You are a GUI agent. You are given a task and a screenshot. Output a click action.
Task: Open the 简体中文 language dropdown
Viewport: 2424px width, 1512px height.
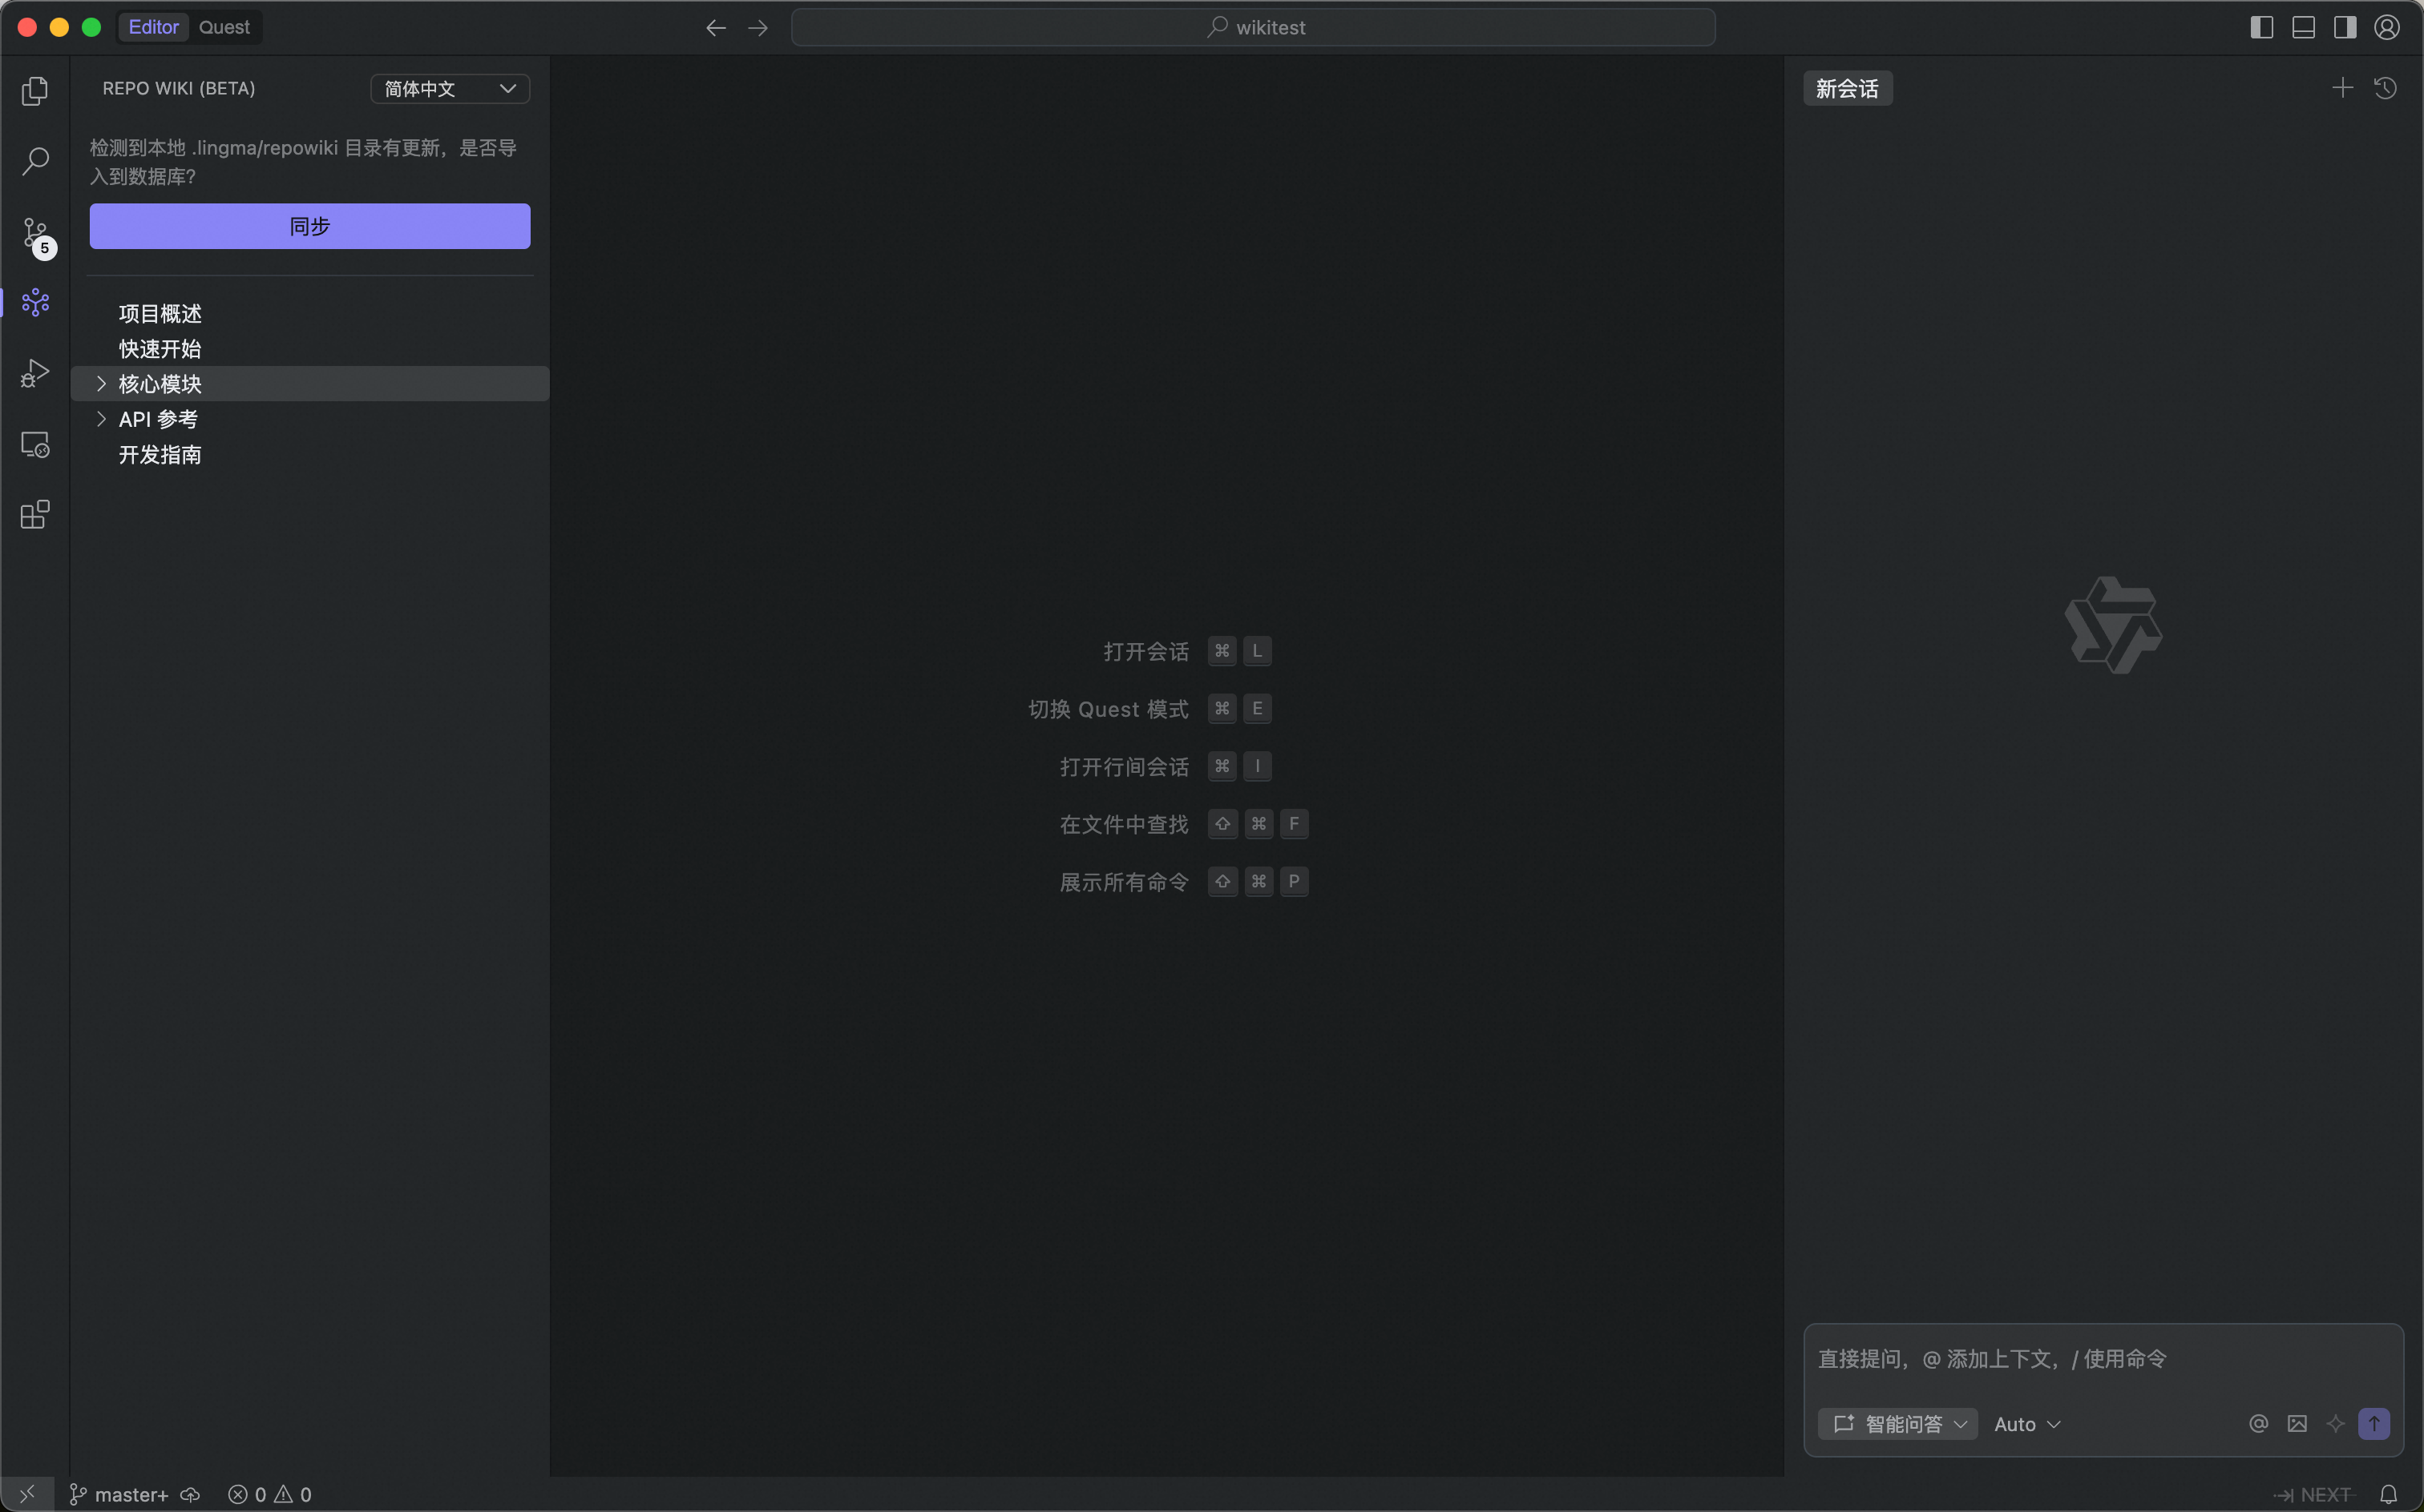(x=450, y=89)
